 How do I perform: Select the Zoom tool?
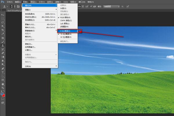(x=3, y=88)
